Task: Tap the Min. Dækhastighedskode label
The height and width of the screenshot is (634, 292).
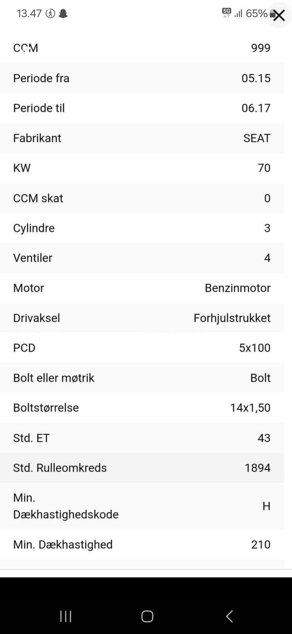Action: click(66, 506)
